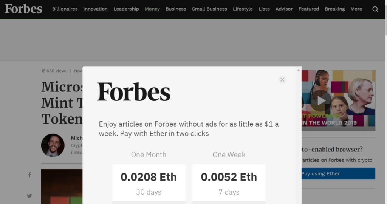Close the Forbes subscription popup

coord(282,80)
